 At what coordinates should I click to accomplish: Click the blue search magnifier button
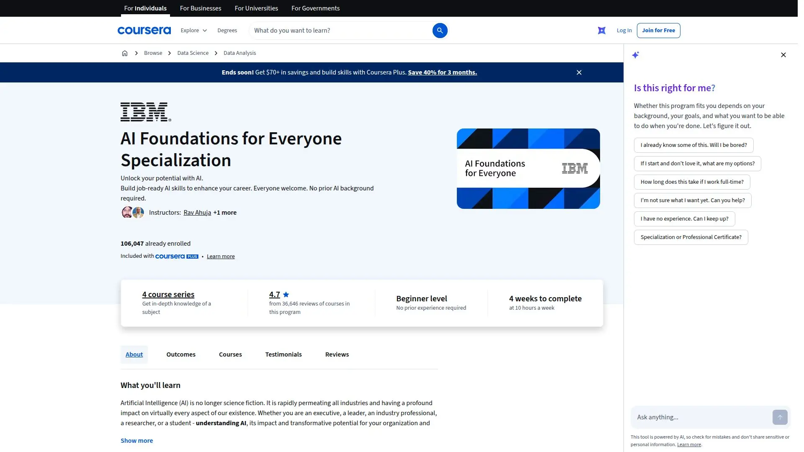click(440, 31)
